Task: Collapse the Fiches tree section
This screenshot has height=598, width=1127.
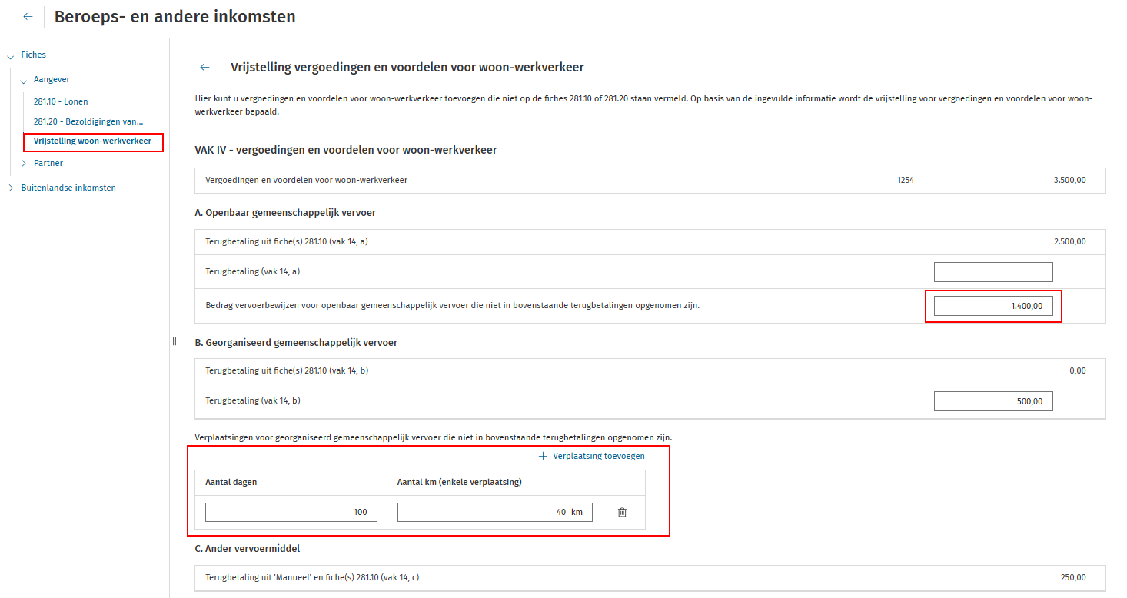Action: [10, 55]
